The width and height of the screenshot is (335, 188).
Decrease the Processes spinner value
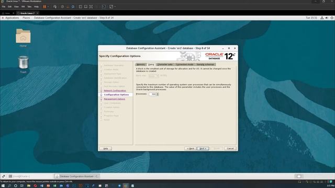coord(158,95)
